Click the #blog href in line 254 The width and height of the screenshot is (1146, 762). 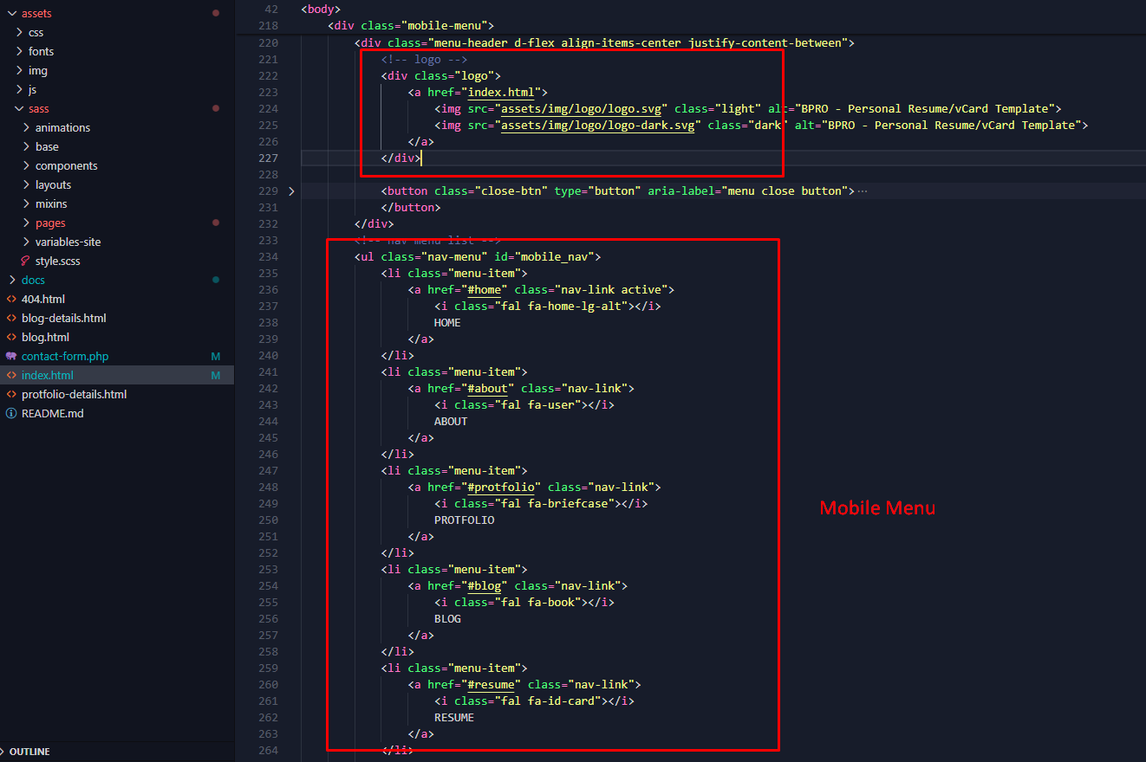coord(484,585)
